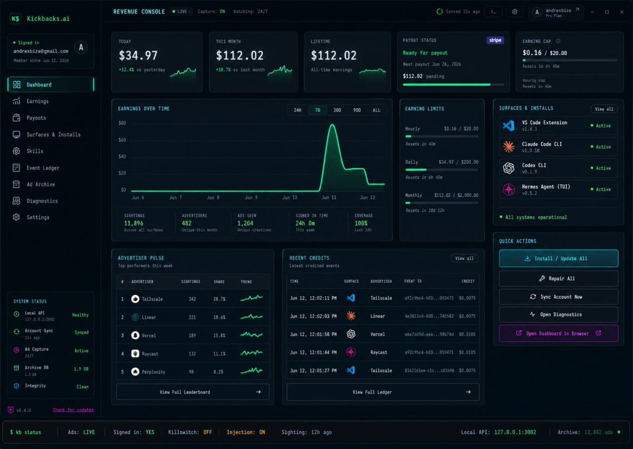Click the Perplexity advertiser logo in leaderboard

(135, 372)
